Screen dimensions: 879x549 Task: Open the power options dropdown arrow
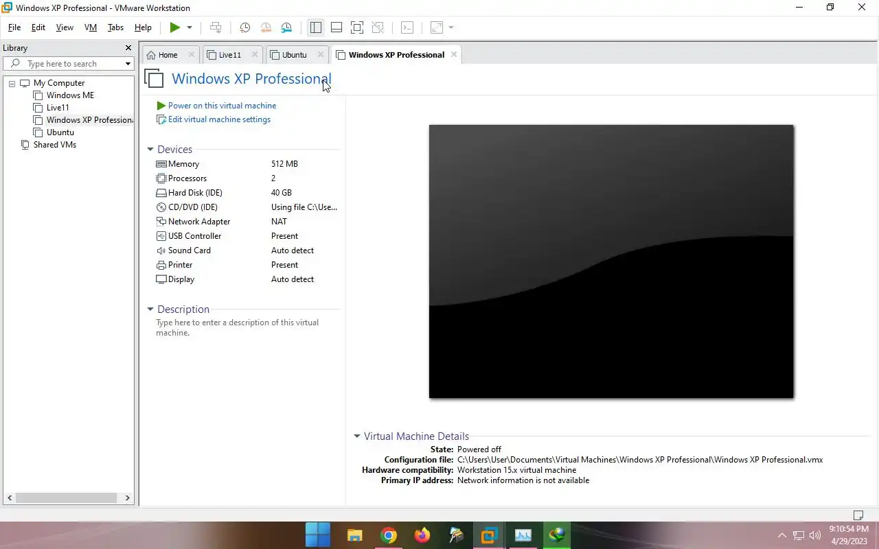(190, 27)
